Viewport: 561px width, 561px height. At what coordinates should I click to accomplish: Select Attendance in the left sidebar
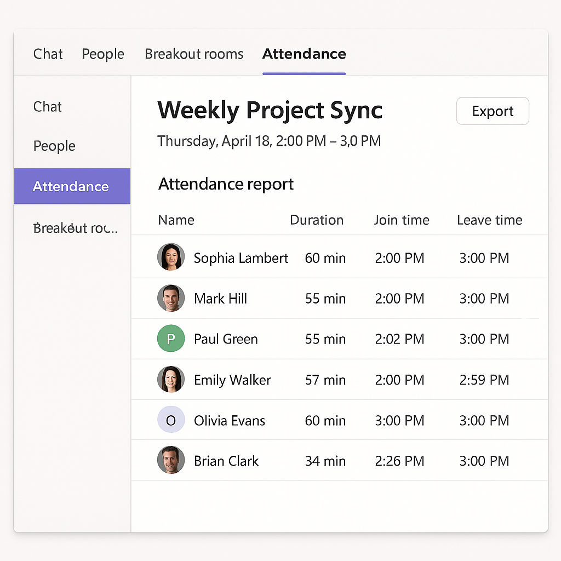click(x=72, y=186)
